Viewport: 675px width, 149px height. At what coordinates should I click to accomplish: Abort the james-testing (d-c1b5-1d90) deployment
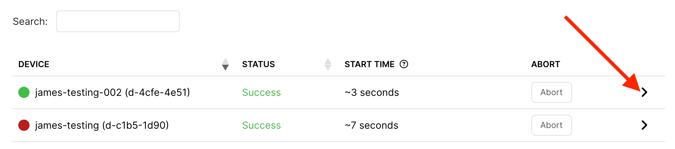click(551, 125)
